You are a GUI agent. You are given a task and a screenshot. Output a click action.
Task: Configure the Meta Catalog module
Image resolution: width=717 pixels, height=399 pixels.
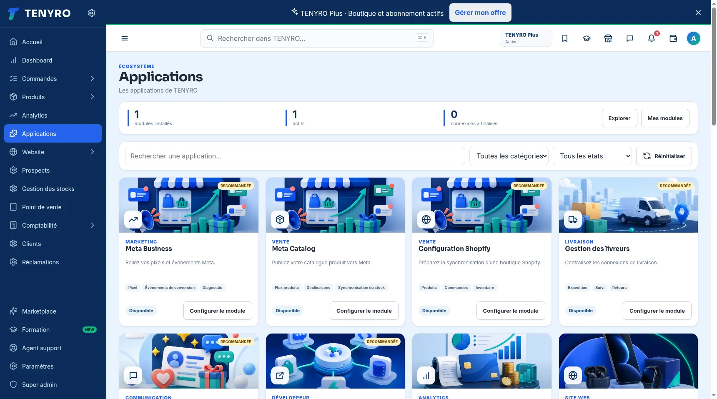364,311
